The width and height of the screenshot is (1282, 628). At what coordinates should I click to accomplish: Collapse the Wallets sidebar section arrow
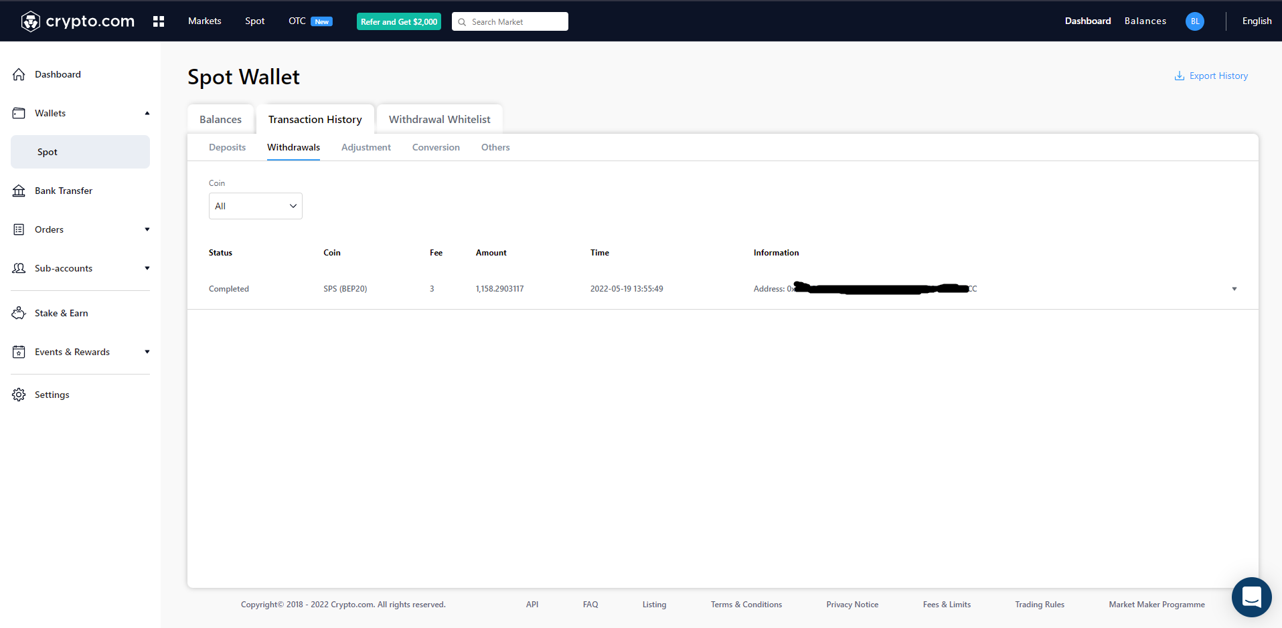click(x=147, y=113)
